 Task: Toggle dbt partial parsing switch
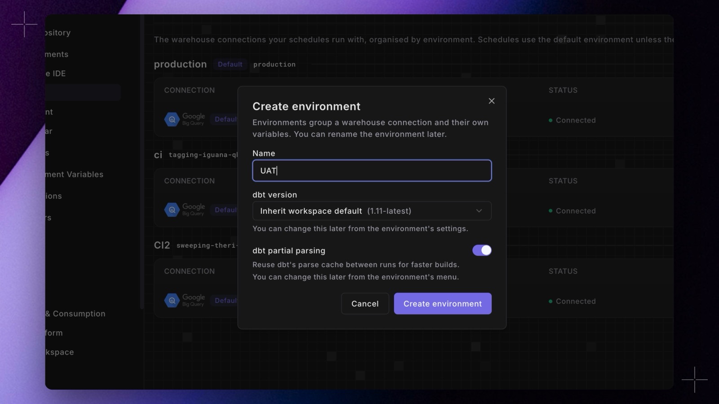(x=482, y=250)
